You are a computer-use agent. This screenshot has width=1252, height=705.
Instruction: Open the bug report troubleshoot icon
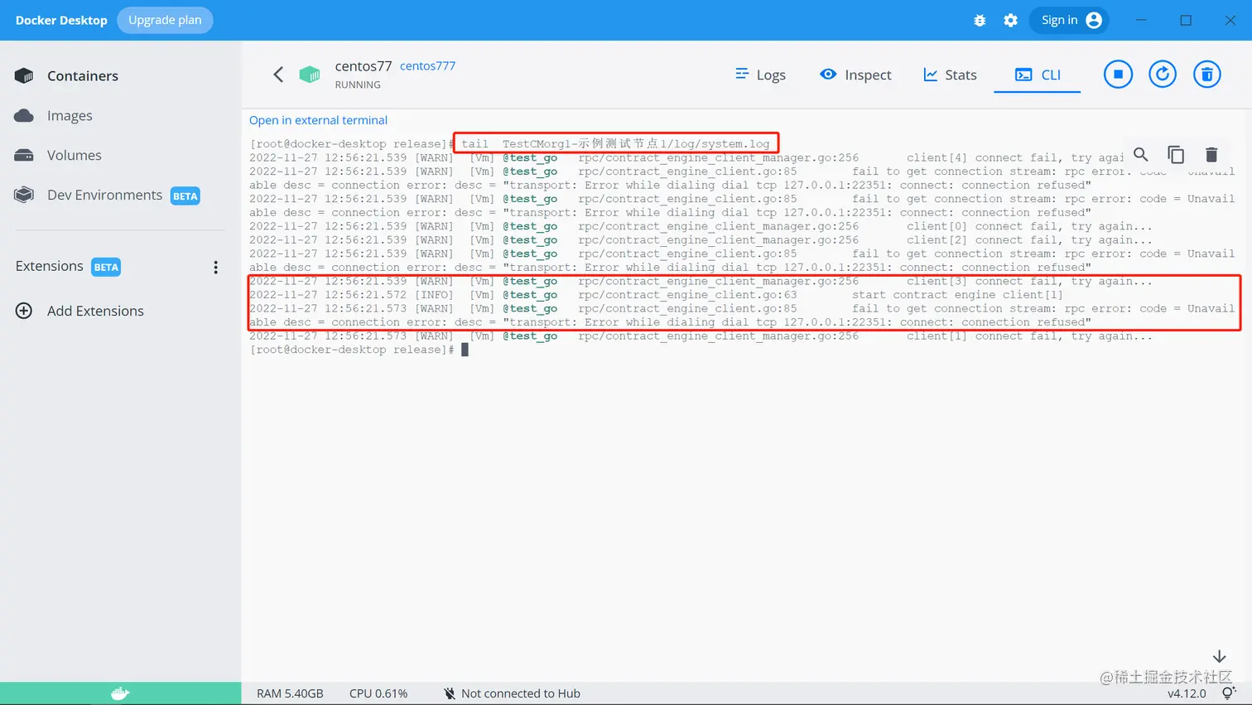tap(980, 21)
